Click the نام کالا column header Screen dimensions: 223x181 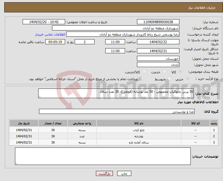pos(139,123)
